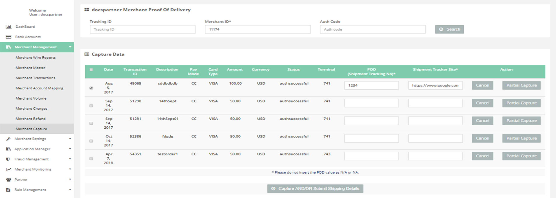Click the Merchant Monitoring line-chart icon
The width and height of the screenshot is (556, 198).
point(8,169)
